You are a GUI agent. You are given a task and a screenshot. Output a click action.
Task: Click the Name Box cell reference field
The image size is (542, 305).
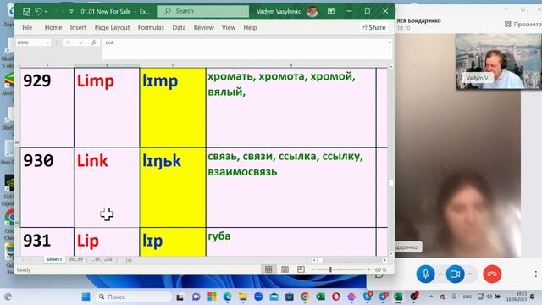pyautogui.click(x=31, y=42)
